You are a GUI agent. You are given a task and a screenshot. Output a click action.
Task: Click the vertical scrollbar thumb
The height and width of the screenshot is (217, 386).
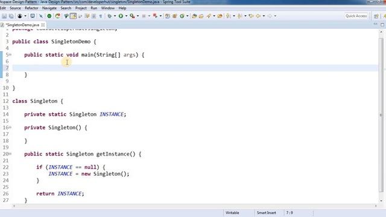pyautogui.click(x=381, y=115)
